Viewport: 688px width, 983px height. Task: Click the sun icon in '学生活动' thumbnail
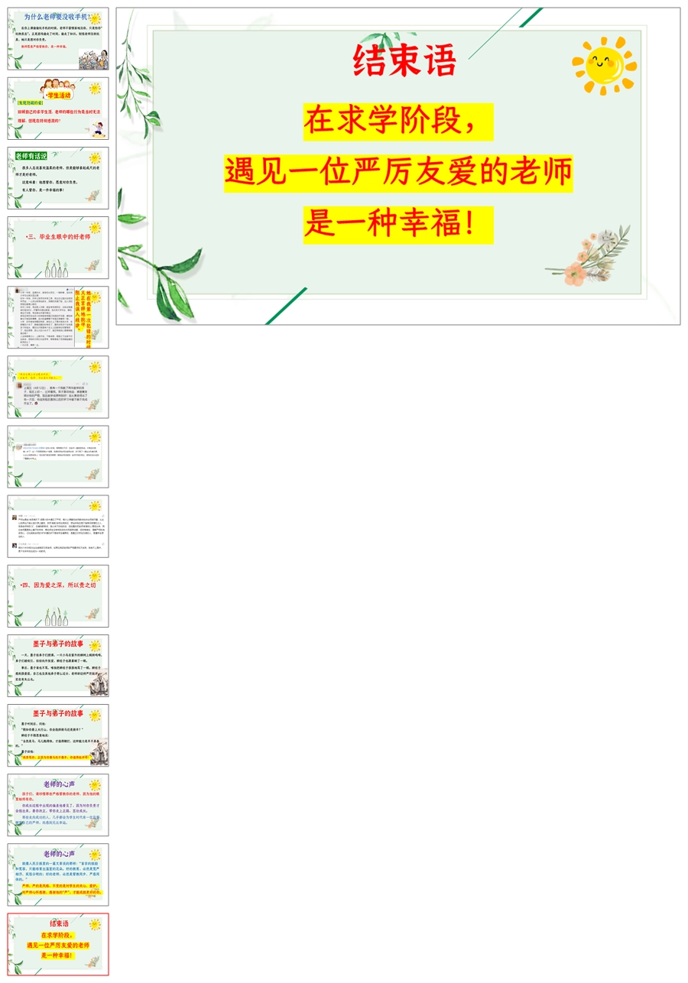point(95,89)
